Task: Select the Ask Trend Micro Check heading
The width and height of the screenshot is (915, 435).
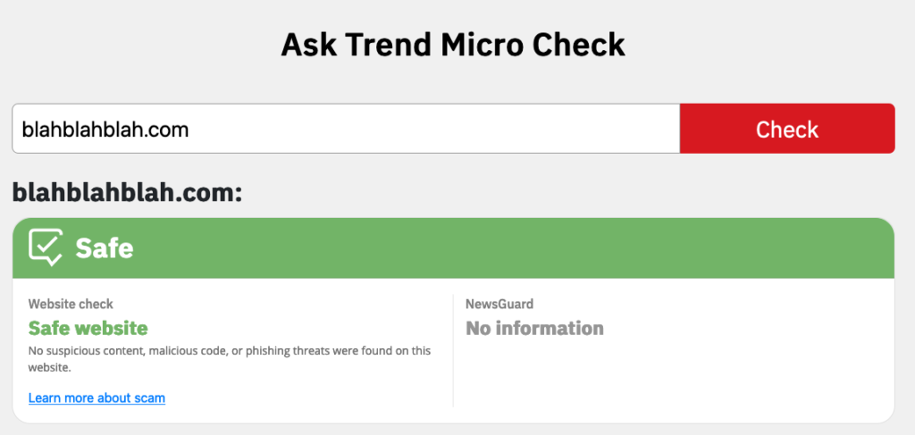Action: tap(453, 45)
